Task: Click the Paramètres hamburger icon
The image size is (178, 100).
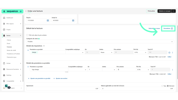Action: 172,28
